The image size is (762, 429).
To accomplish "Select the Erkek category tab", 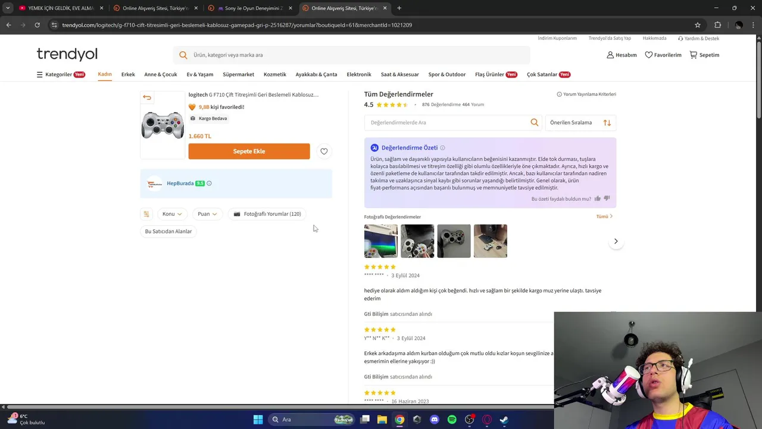I will 128,74.
